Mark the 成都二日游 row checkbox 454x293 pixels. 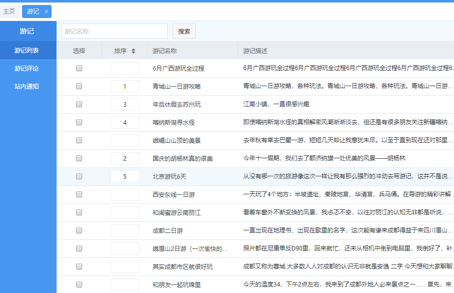[x=79, y=230]
